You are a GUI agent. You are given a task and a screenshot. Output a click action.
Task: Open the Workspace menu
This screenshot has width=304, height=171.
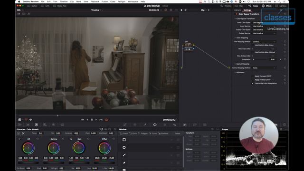tap(133, 1)
